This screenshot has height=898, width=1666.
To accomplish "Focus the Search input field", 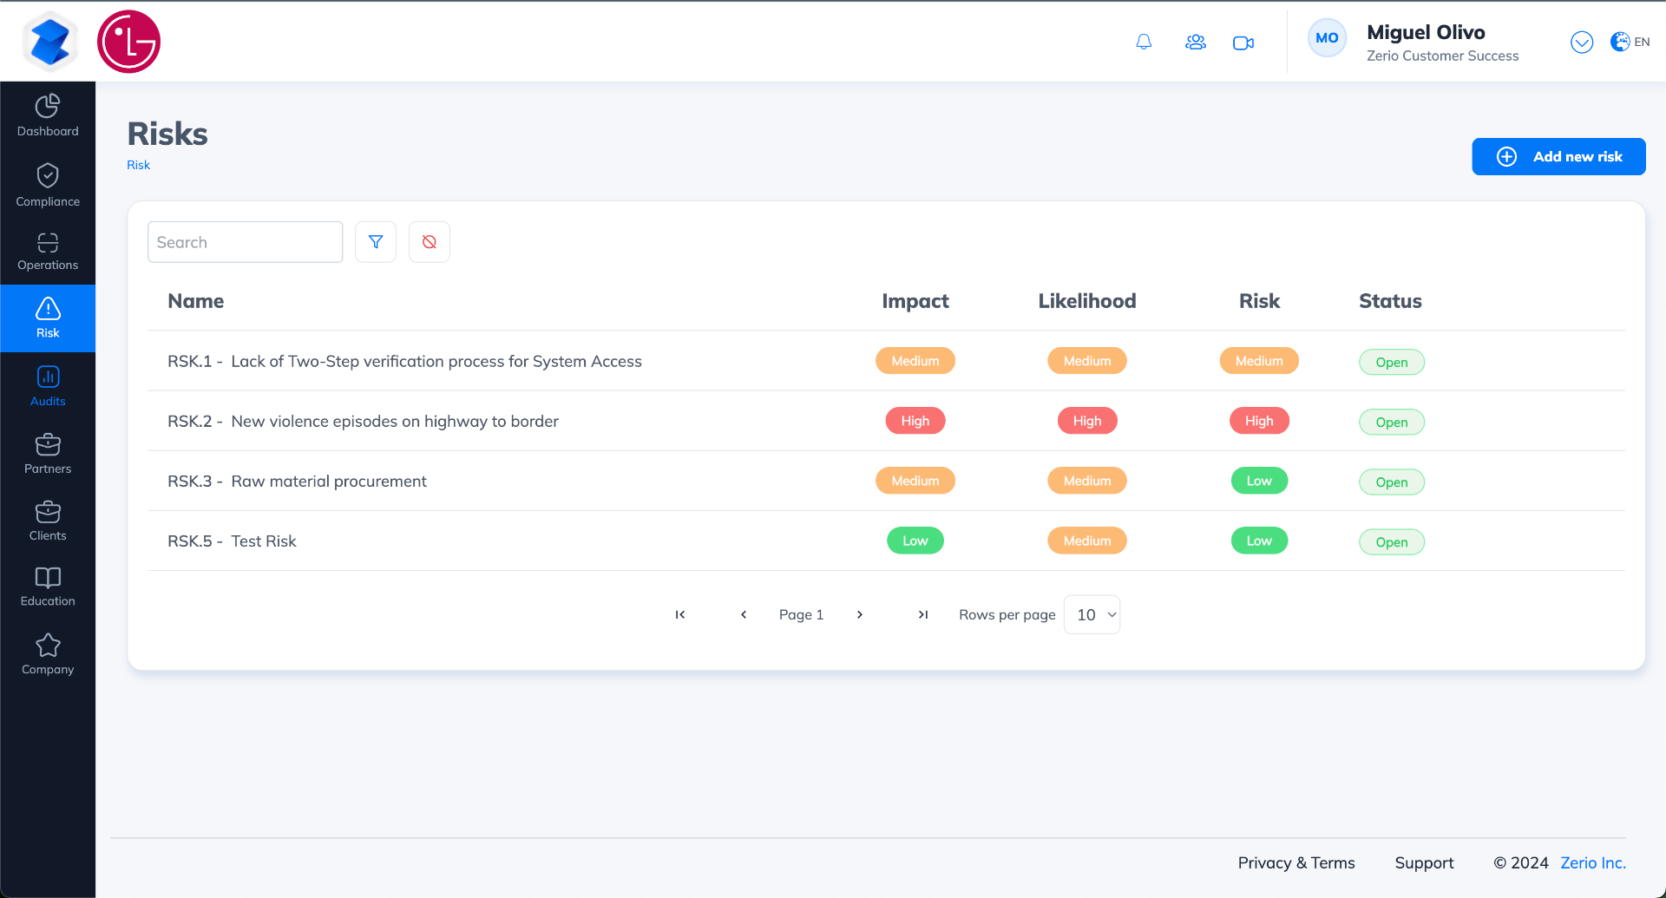I will [x=246, y=242].
